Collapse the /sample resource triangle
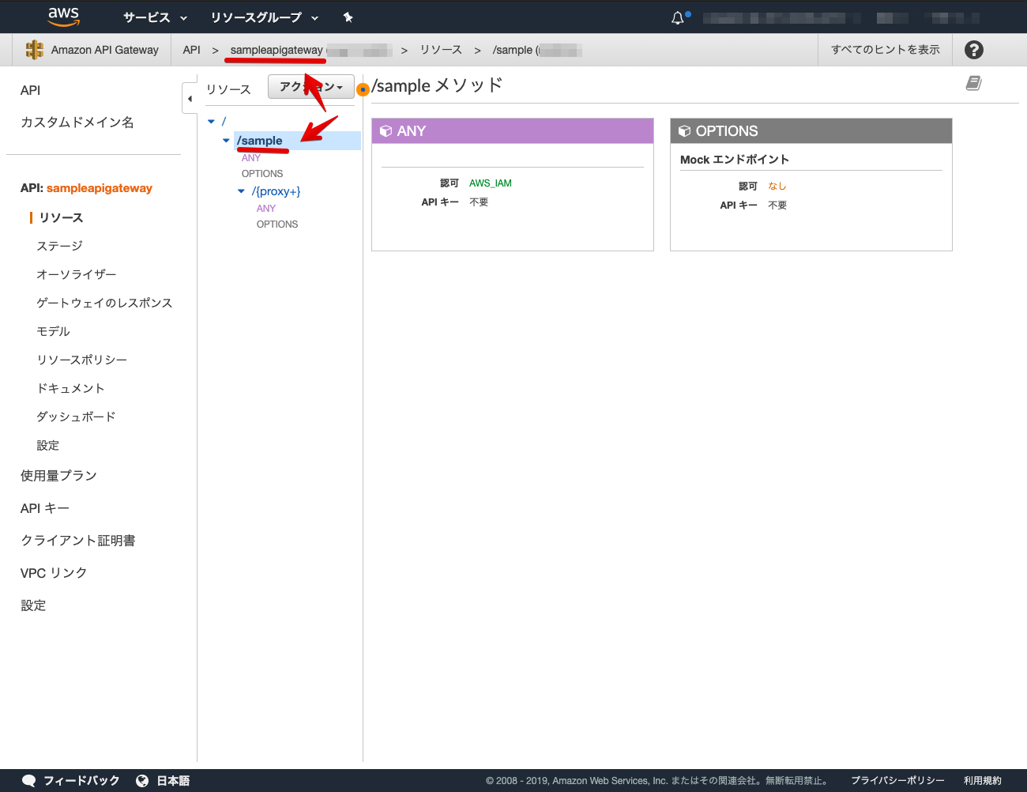Screen dimensions: 1027x792 (x=226, y=141)
